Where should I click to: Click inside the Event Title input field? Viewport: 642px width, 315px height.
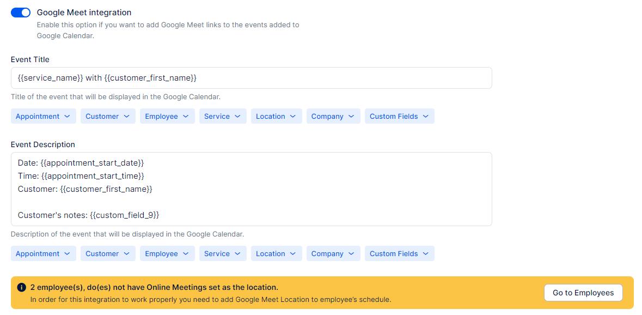click(250, 78)
